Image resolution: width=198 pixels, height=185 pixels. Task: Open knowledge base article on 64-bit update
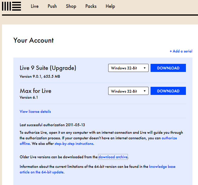(162, 167)
